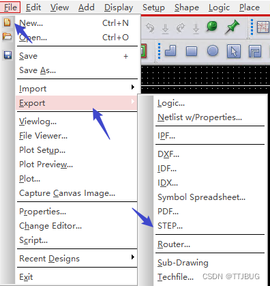Select Router... export option
The height and width of the screenshot is (286, 270).
210,244
